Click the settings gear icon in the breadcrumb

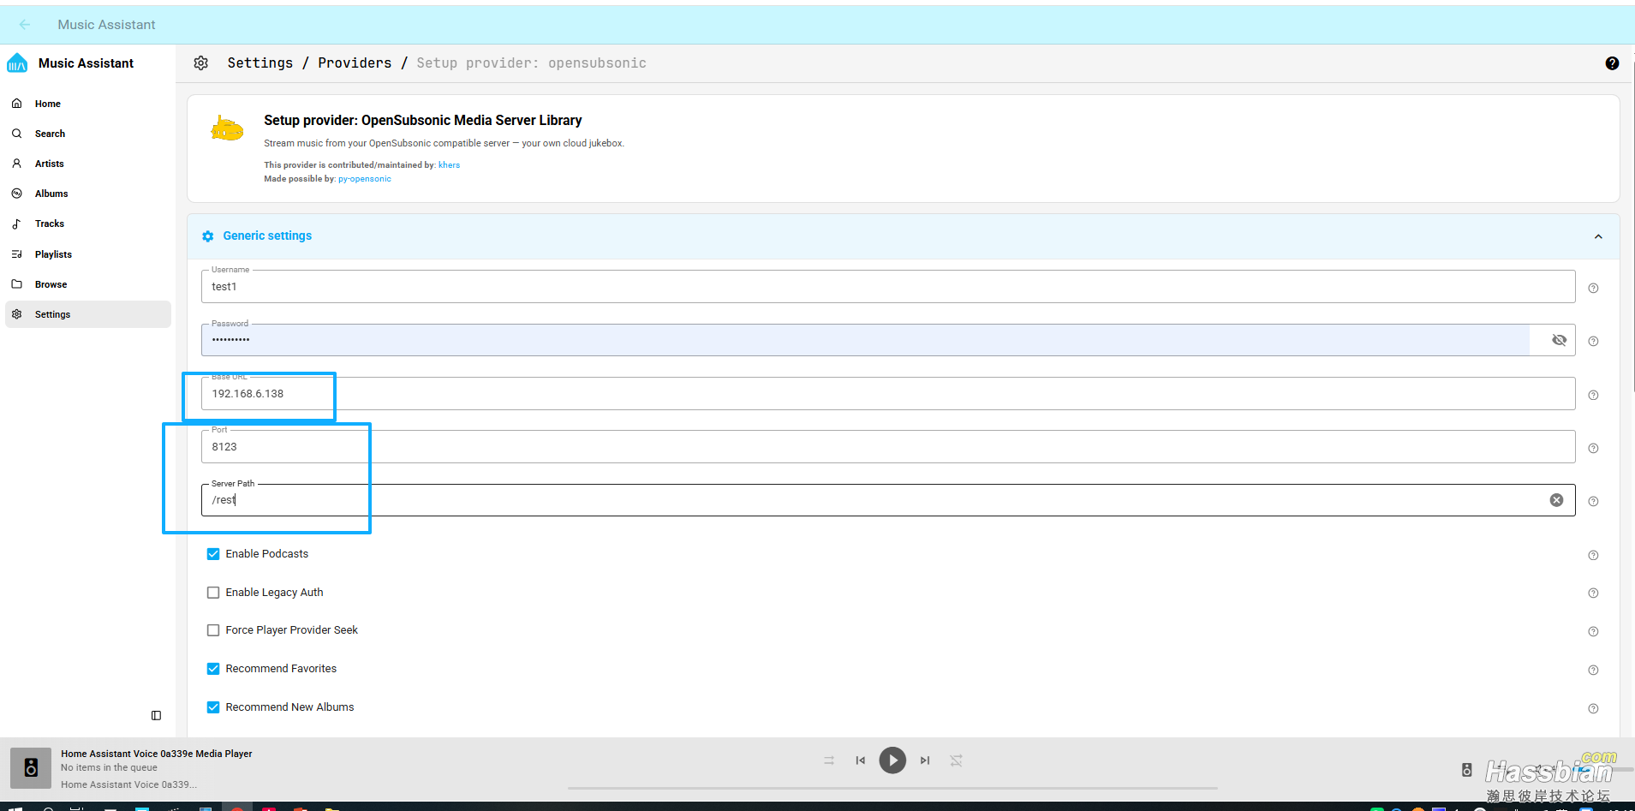201,63
